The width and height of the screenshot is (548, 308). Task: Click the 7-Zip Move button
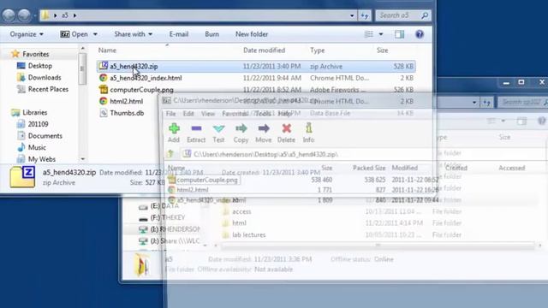264,133
